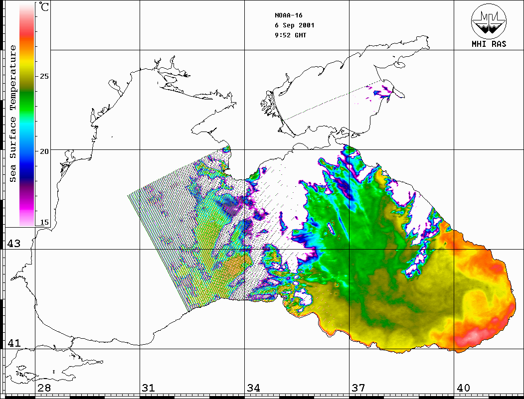Click the 25 tick label on color scale

point(44,76)
